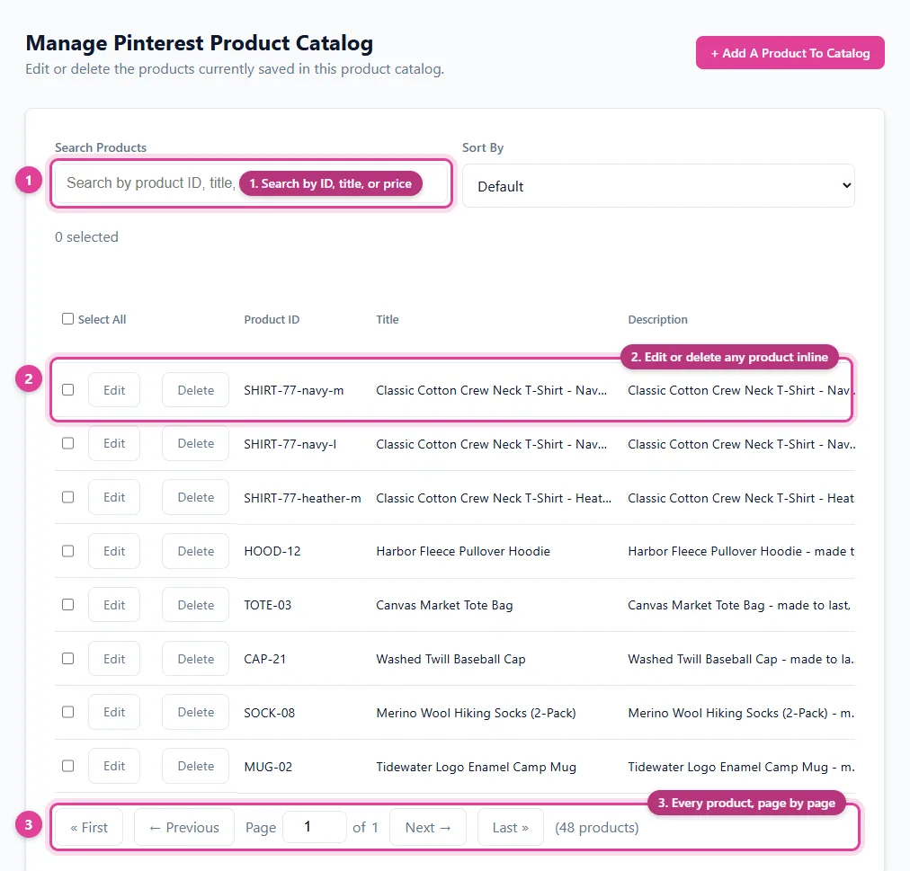This screenshot has width=910, height=871.
Task: Click the MUG-02 description cell
Action: click(x=741, y=767)
